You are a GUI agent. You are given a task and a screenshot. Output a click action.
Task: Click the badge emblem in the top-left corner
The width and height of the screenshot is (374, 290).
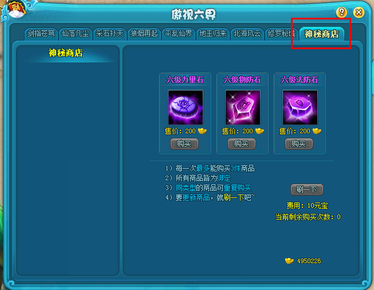click(15, 10)
